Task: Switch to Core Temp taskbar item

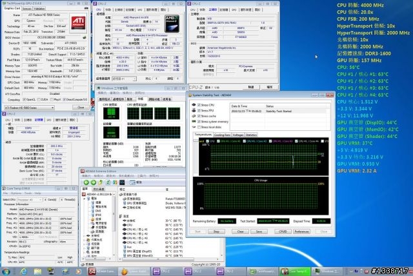Action: coord(295,271)
